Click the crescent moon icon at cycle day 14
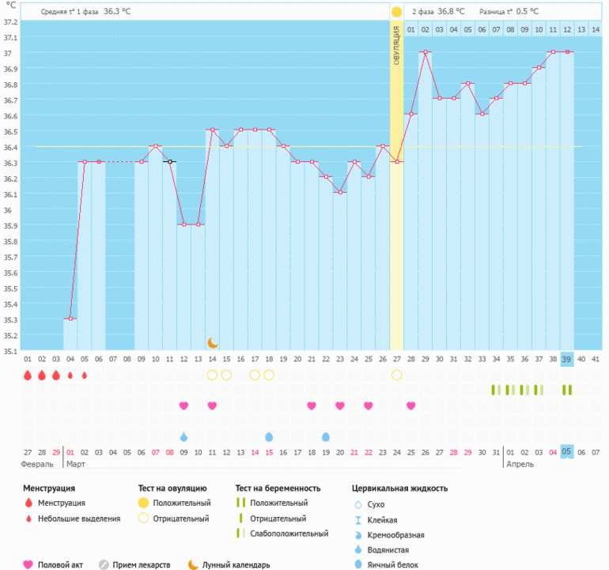 click(213, 342)
